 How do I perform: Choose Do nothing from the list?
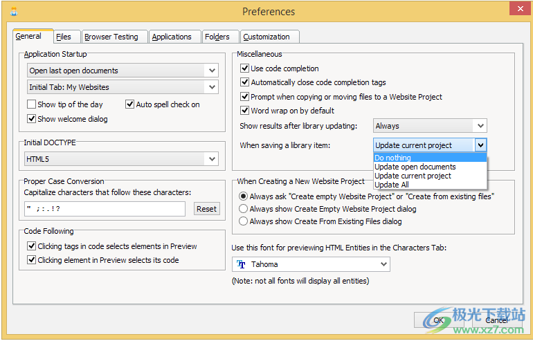pos(430,158)
